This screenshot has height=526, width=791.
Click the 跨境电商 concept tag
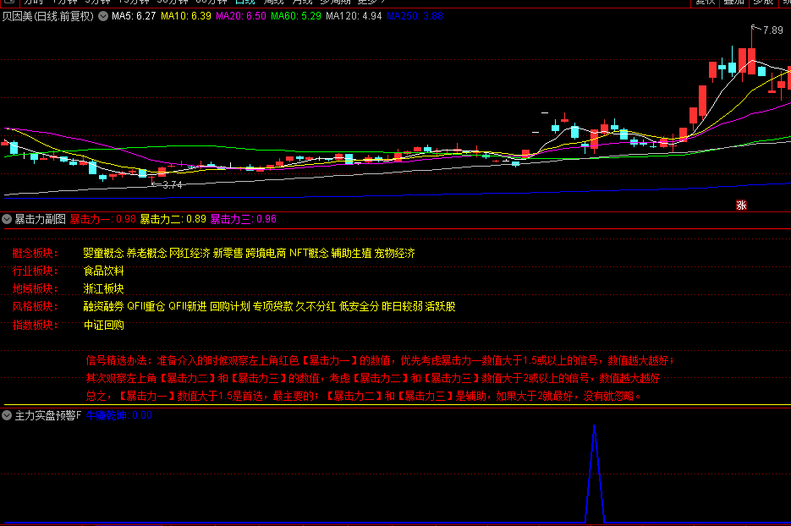click(266, 253)
